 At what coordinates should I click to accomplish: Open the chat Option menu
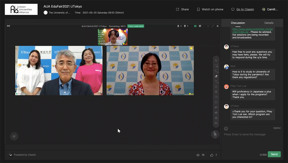[x=277, y=128]
